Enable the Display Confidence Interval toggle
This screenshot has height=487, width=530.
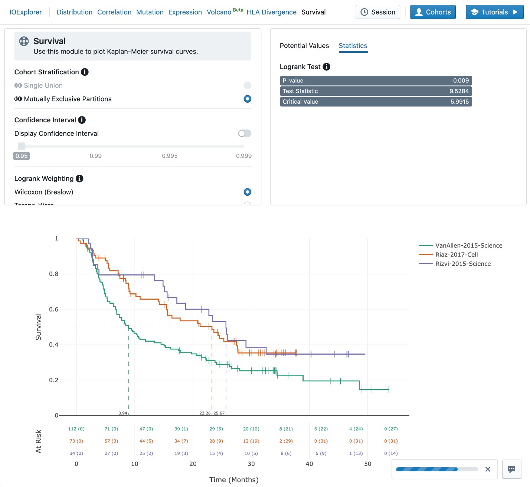(245, 133)
